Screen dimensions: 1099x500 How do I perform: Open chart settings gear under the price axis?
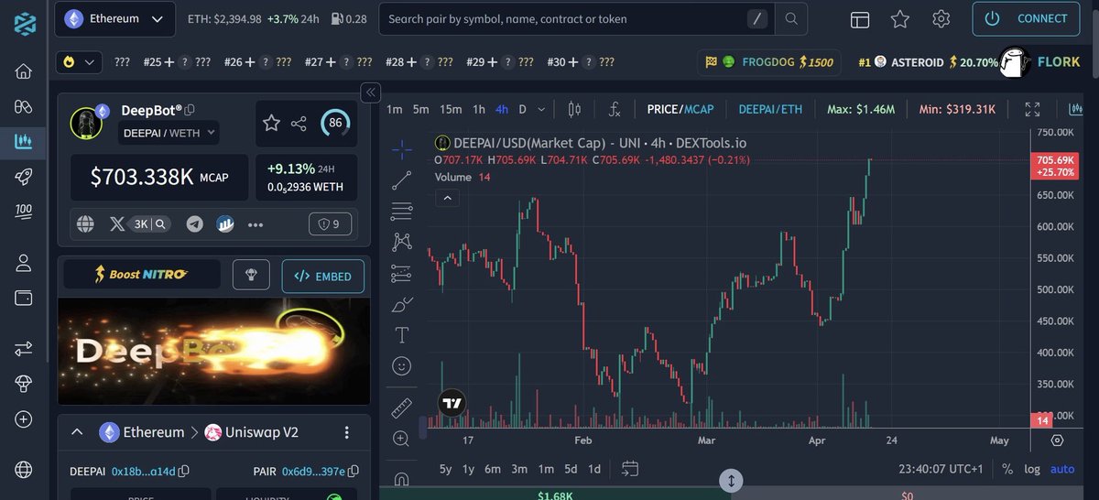pos(1057,440)
